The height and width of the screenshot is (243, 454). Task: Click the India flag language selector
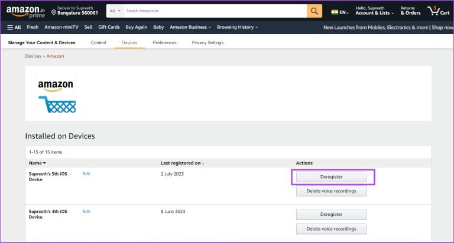[340, 12]
